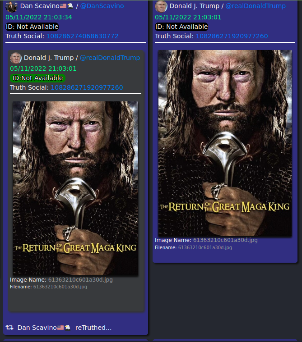Click filename text below quoted post image
302x342 pixels.
(60, 287)
